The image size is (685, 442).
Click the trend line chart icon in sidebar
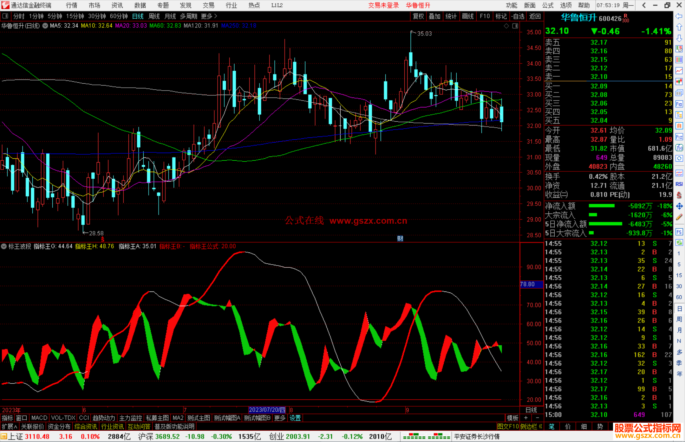point(679,71)
